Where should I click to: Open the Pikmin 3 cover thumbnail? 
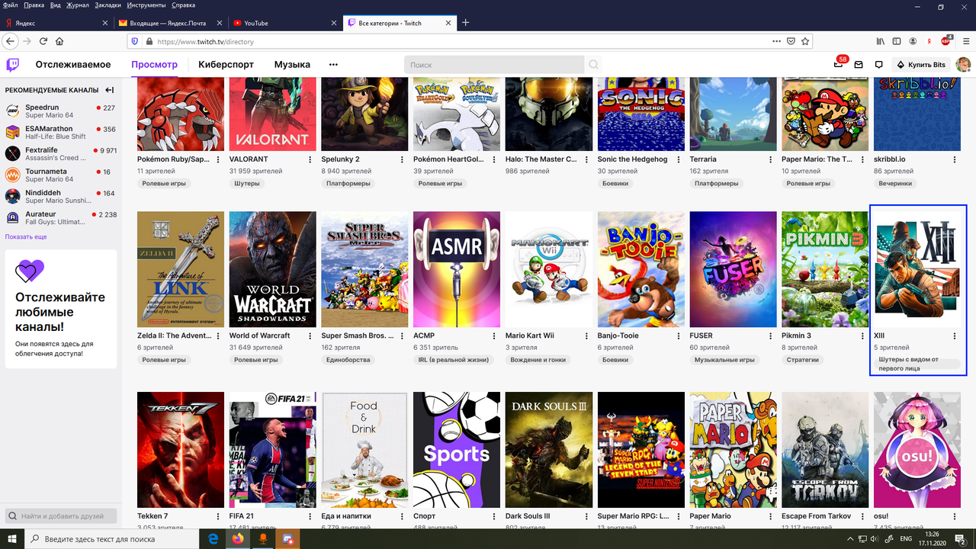pyautogui.click(x=825, y=269)
